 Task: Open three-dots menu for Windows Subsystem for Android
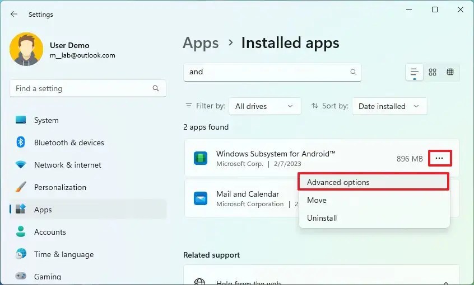coord(439,158)
